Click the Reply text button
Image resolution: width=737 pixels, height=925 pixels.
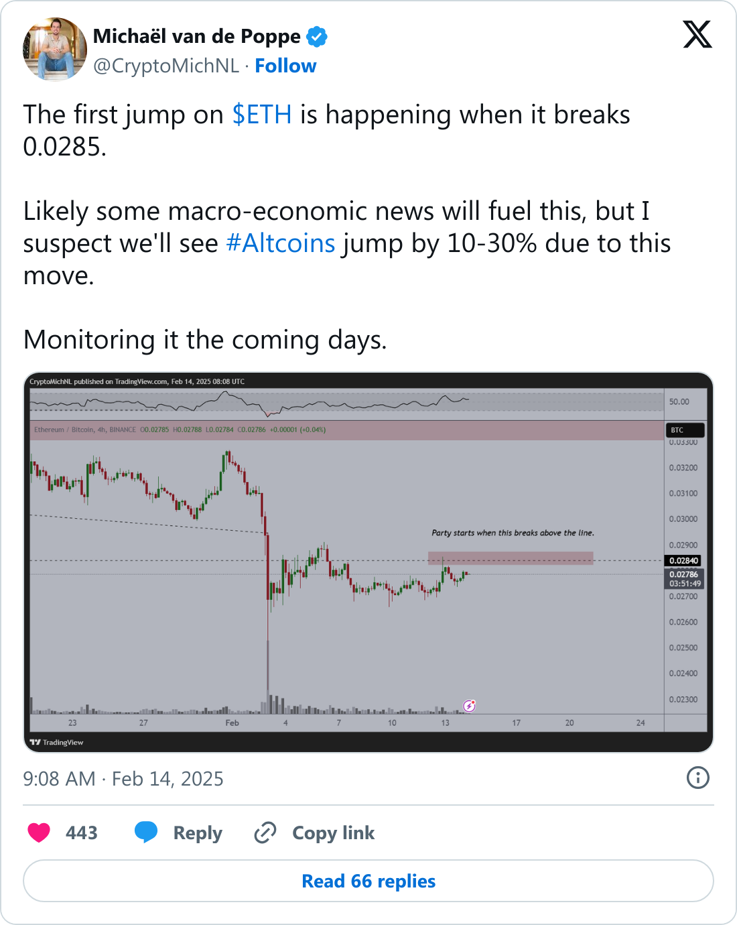(198, 832)
